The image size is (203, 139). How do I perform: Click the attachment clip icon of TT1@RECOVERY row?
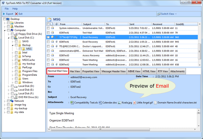tap(57, 46)
